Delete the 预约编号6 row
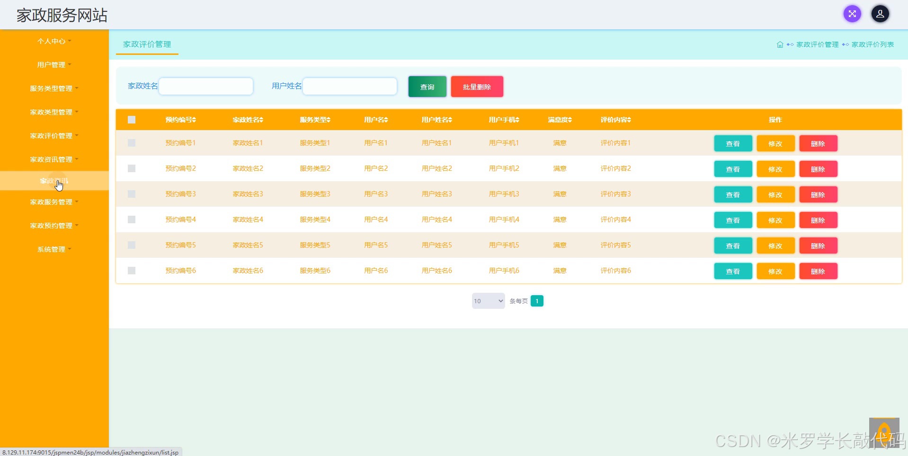Viewport: 908px width, 456px height. pos(818,271)
